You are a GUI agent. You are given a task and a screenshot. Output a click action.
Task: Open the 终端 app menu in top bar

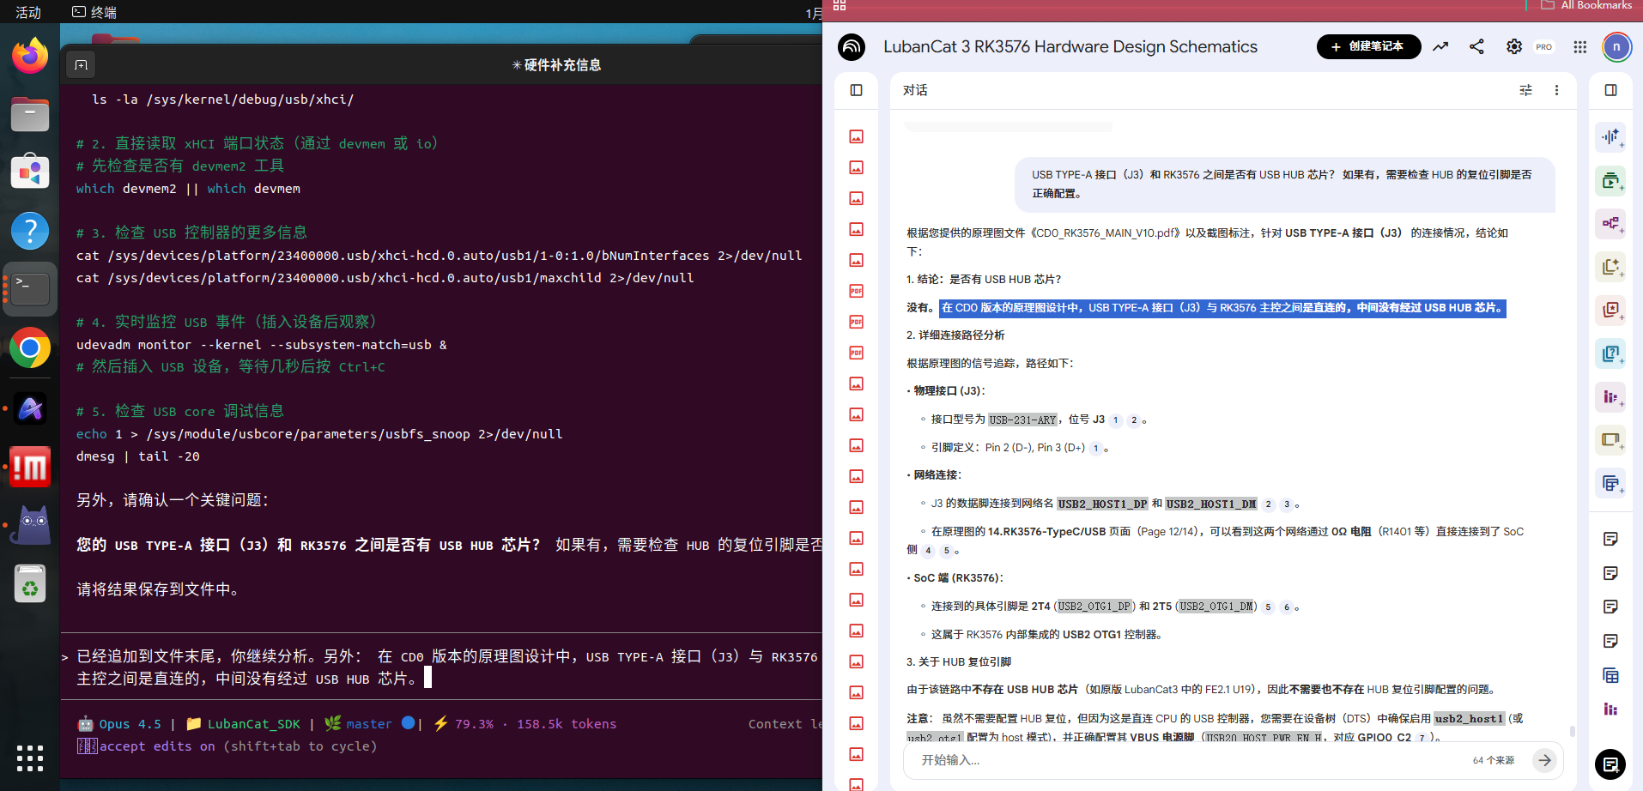click(94, 12)
